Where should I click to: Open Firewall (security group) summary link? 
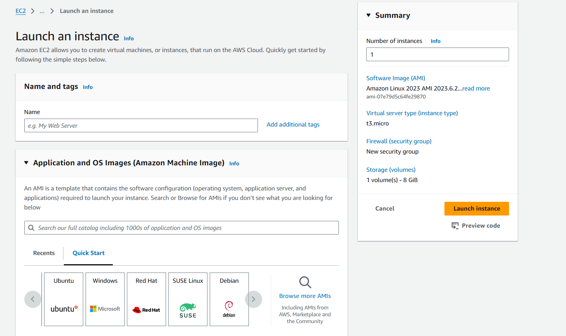399,141
